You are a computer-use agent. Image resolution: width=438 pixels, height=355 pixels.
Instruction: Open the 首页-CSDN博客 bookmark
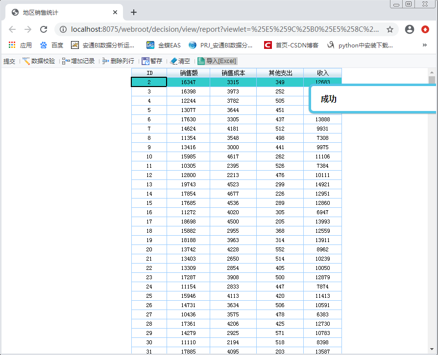coord(291,45)
